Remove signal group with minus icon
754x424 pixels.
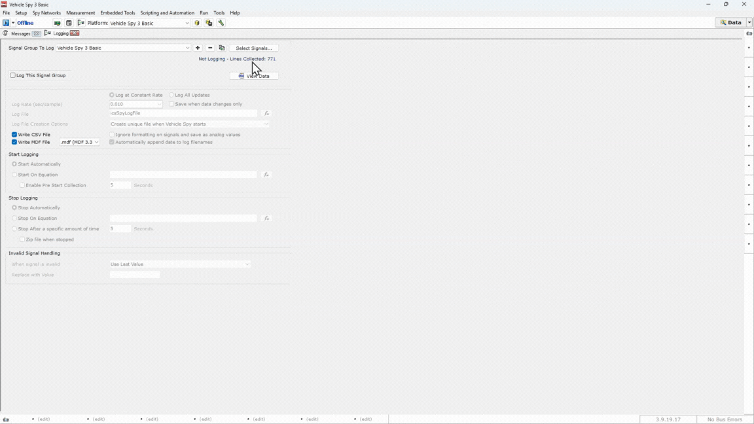point(210,48)
